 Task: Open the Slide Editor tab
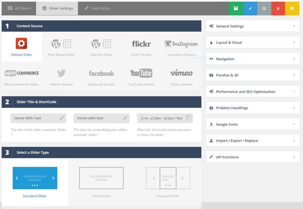point(97,8)
